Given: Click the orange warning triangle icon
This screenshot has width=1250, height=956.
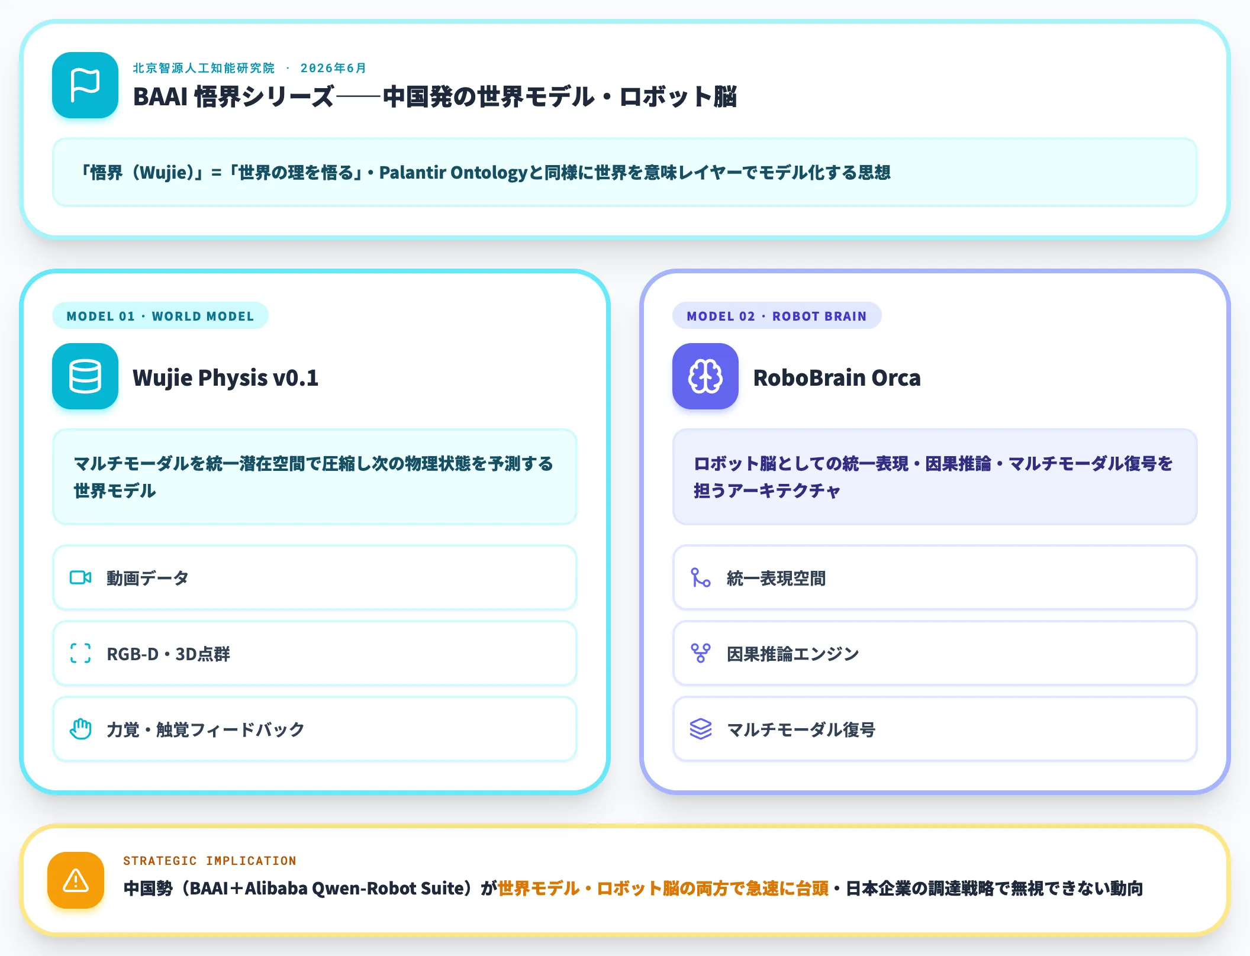Looking at the screenshot, I should pos(76,880).
